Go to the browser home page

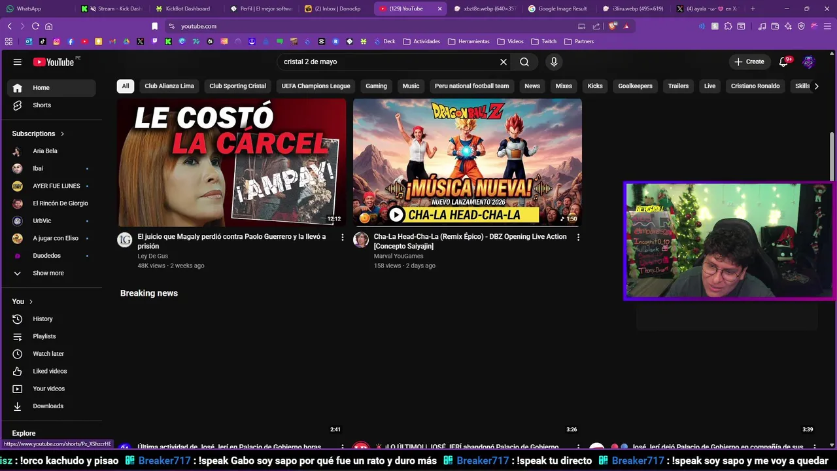pyautogui.click(x=48, y=26)
